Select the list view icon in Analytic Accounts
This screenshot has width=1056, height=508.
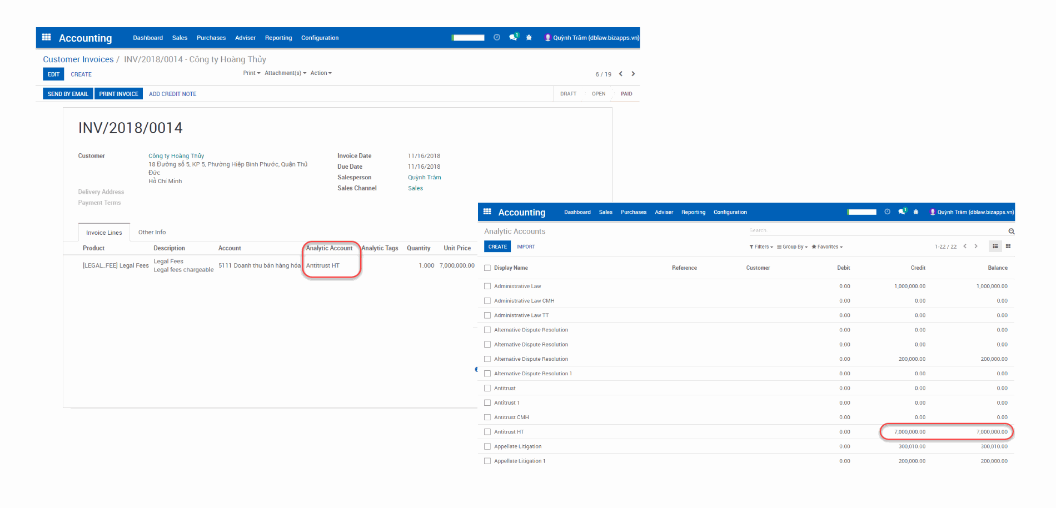tap(995, 247)
